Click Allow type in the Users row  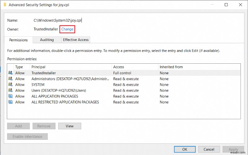[x=20, y=90]
